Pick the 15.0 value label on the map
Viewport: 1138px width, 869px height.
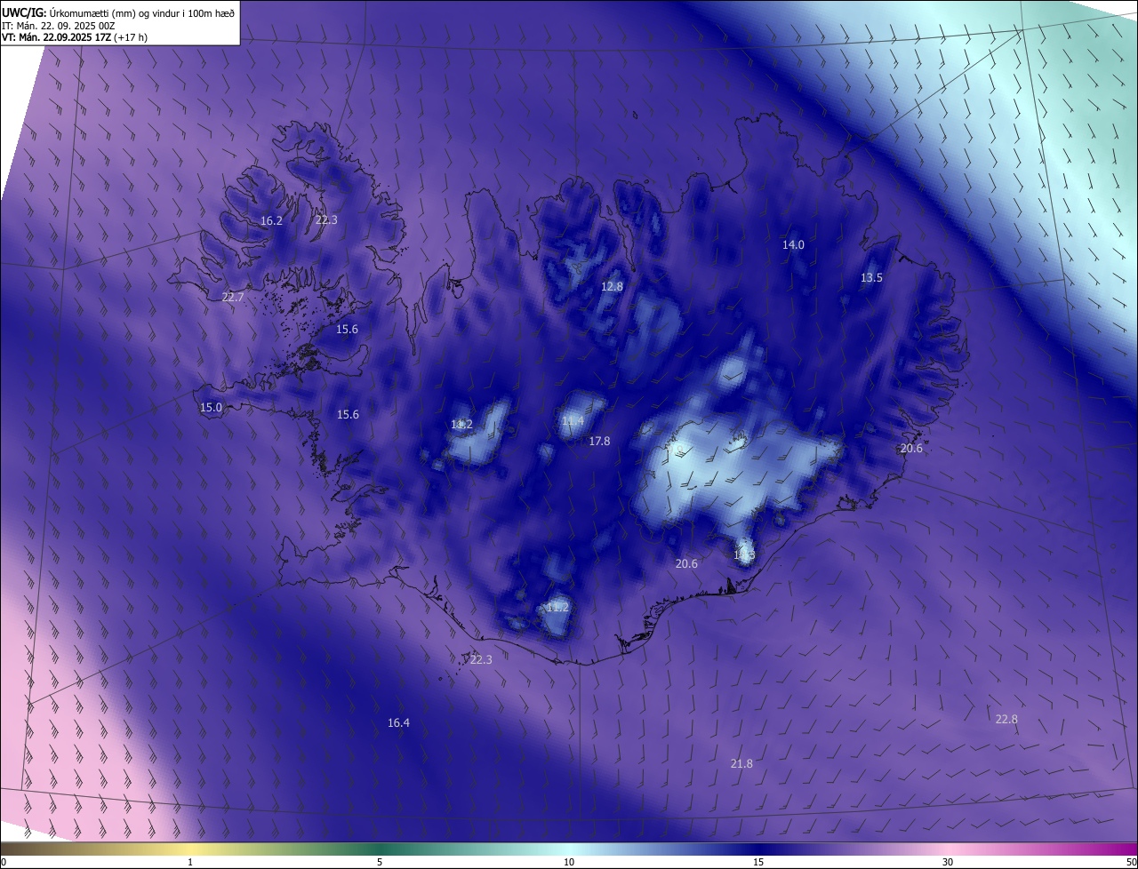[x=211, y=408]
